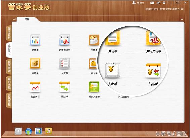
Task: Select the 业务录入 side tab
Action: pos(9,50)
